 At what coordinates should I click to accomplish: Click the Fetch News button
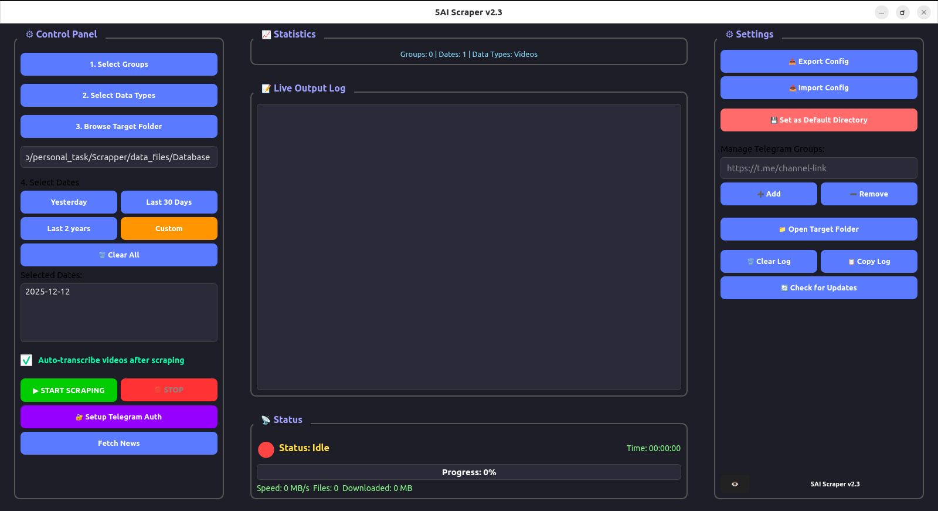point(118,443)
